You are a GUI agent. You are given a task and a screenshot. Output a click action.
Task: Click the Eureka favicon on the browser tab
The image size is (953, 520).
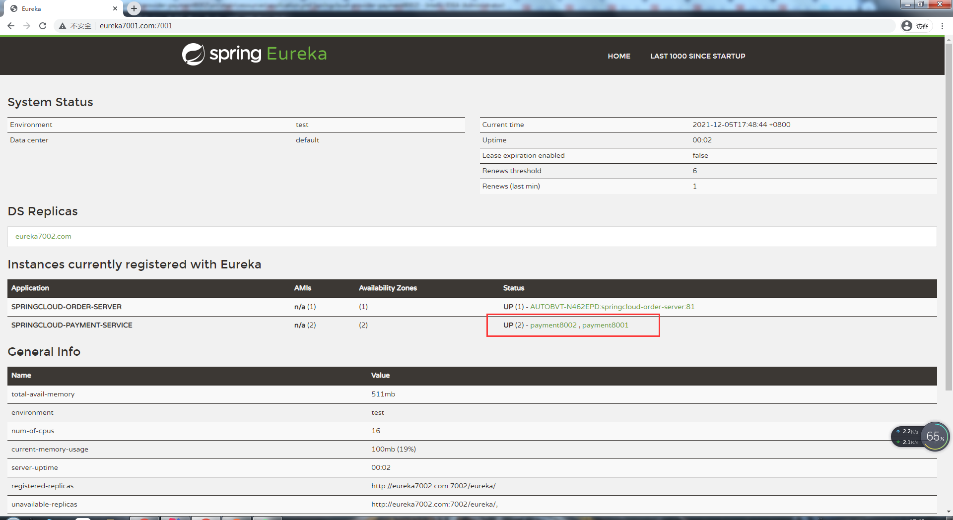14,8
